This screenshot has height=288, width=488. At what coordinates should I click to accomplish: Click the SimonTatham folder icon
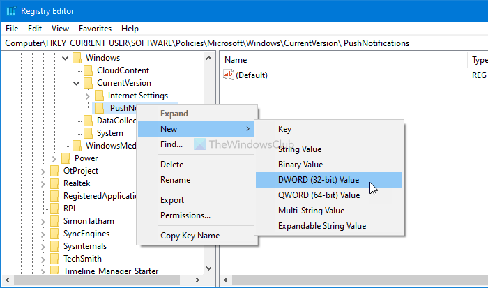point(54,221)
